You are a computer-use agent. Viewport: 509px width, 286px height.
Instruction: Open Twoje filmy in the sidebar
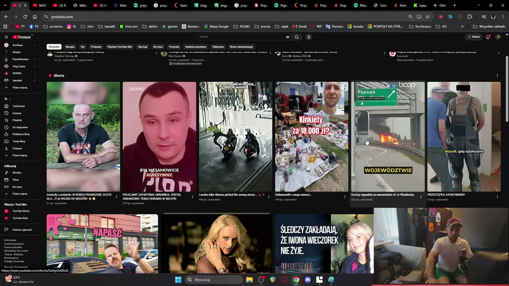pyautogui.click(x=19, y=141)
